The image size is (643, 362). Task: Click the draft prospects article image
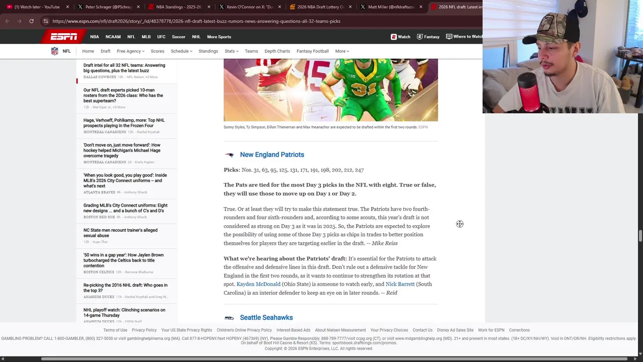pos(331,90)
